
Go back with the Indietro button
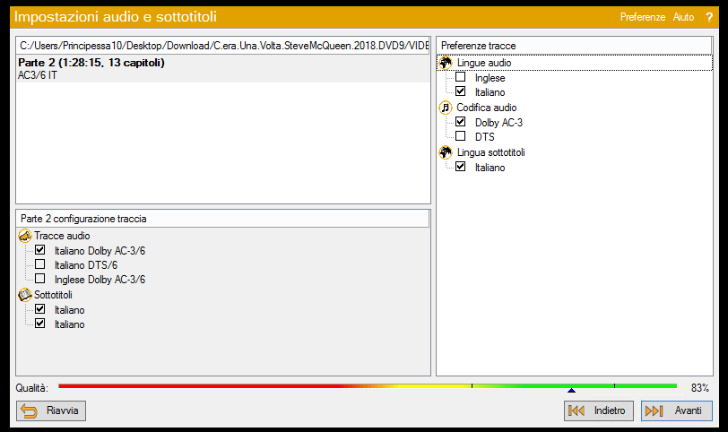pos(599,410)
